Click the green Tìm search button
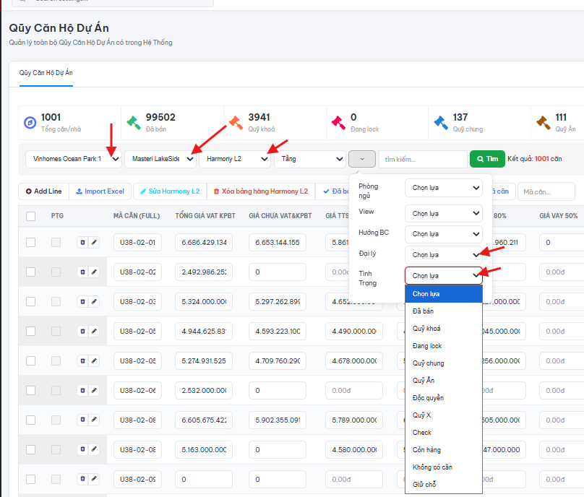This screenshot has height=497, width=584. [x=487, y=159]
